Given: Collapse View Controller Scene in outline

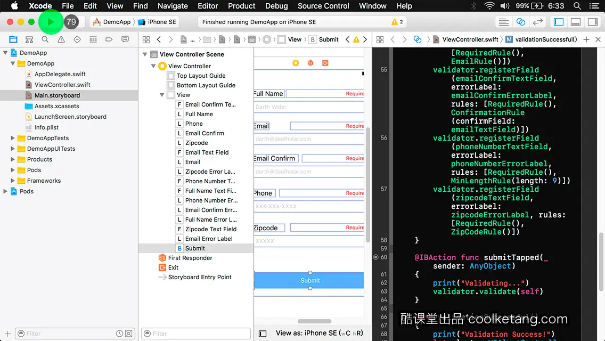Looking at the screenshot, I should tap(145, 54).
